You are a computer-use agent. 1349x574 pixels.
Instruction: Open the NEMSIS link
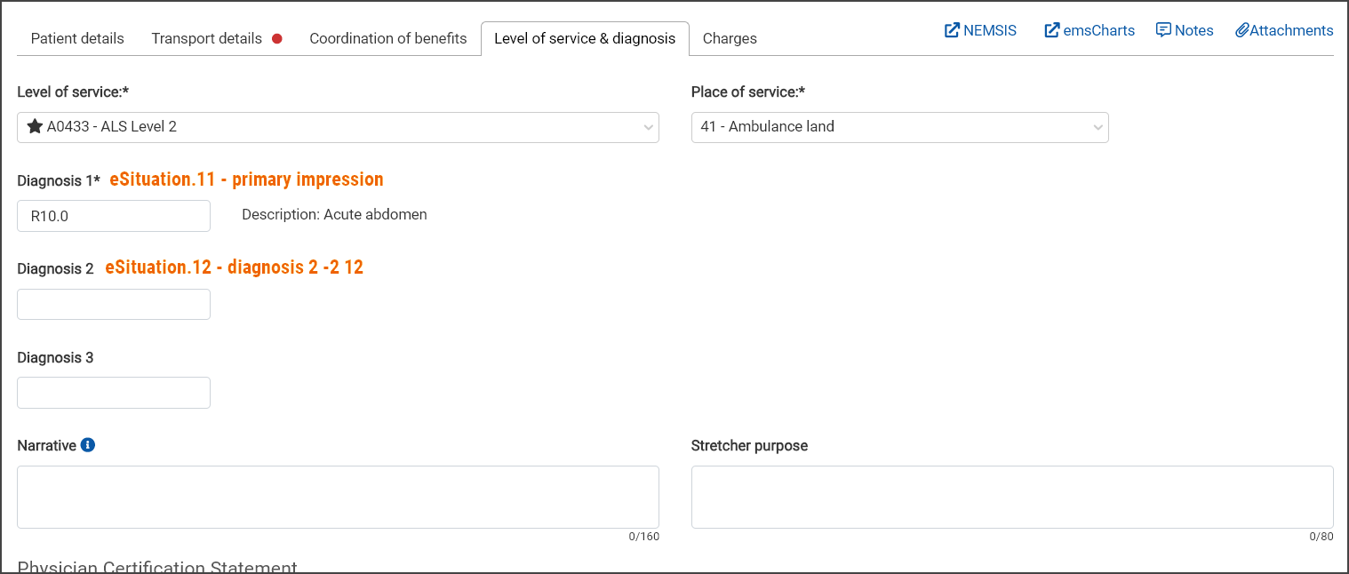tap(989, 30)
